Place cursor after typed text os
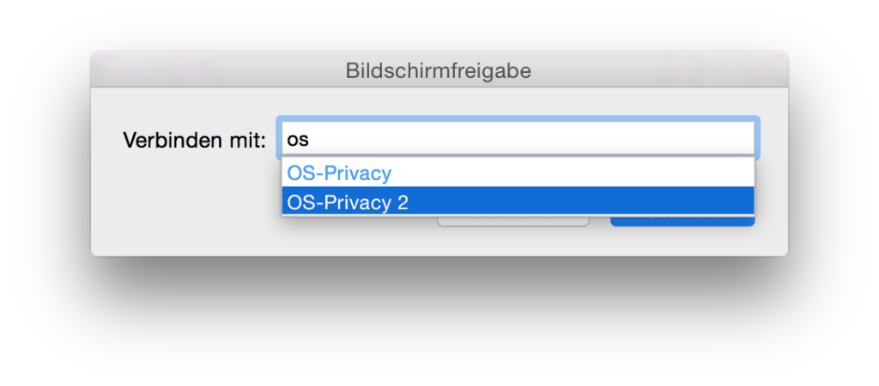 point(310,139)
